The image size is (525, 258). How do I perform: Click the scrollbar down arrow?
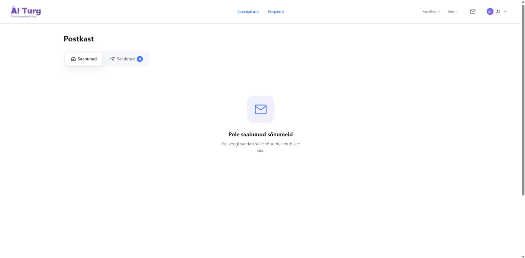click(x=523, y=256)
